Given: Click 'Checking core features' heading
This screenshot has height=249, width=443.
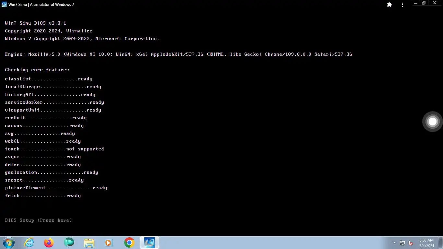Looking at the screenshot, I should 37,70.
